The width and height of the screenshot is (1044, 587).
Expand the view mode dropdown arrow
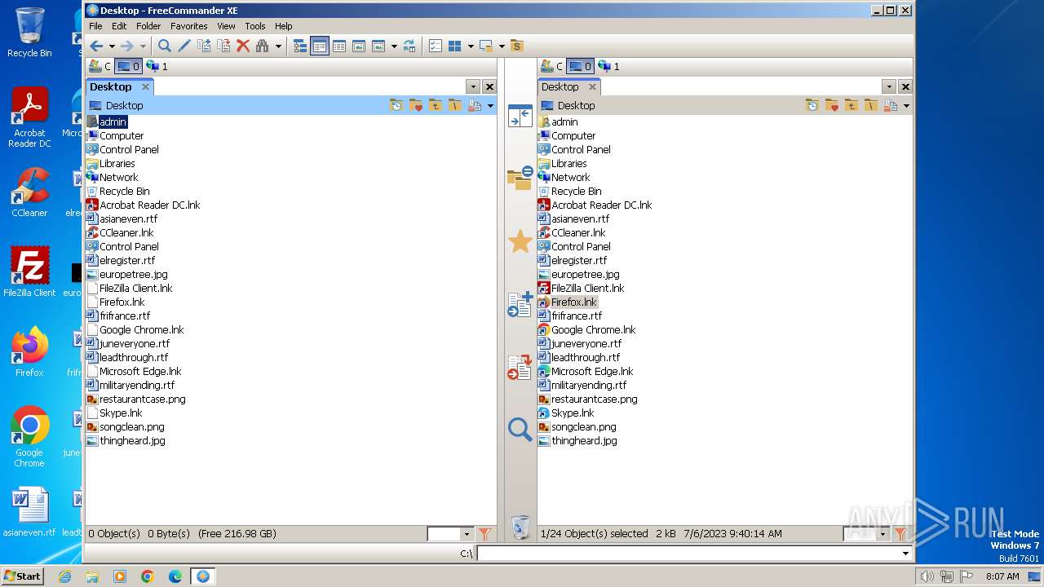394,46
